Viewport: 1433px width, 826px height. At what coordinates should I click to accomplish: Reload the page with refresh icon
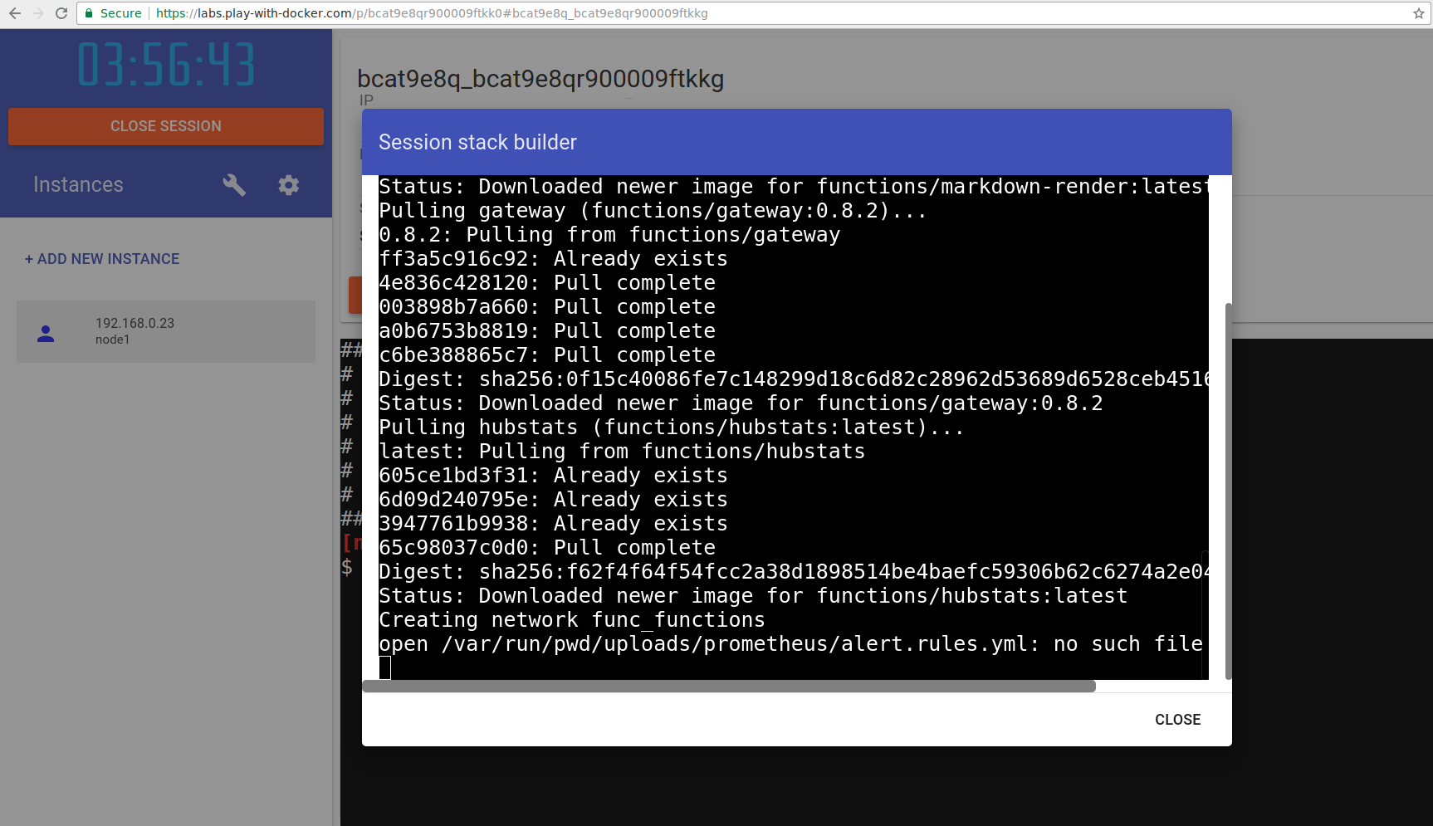coord(61,13)
